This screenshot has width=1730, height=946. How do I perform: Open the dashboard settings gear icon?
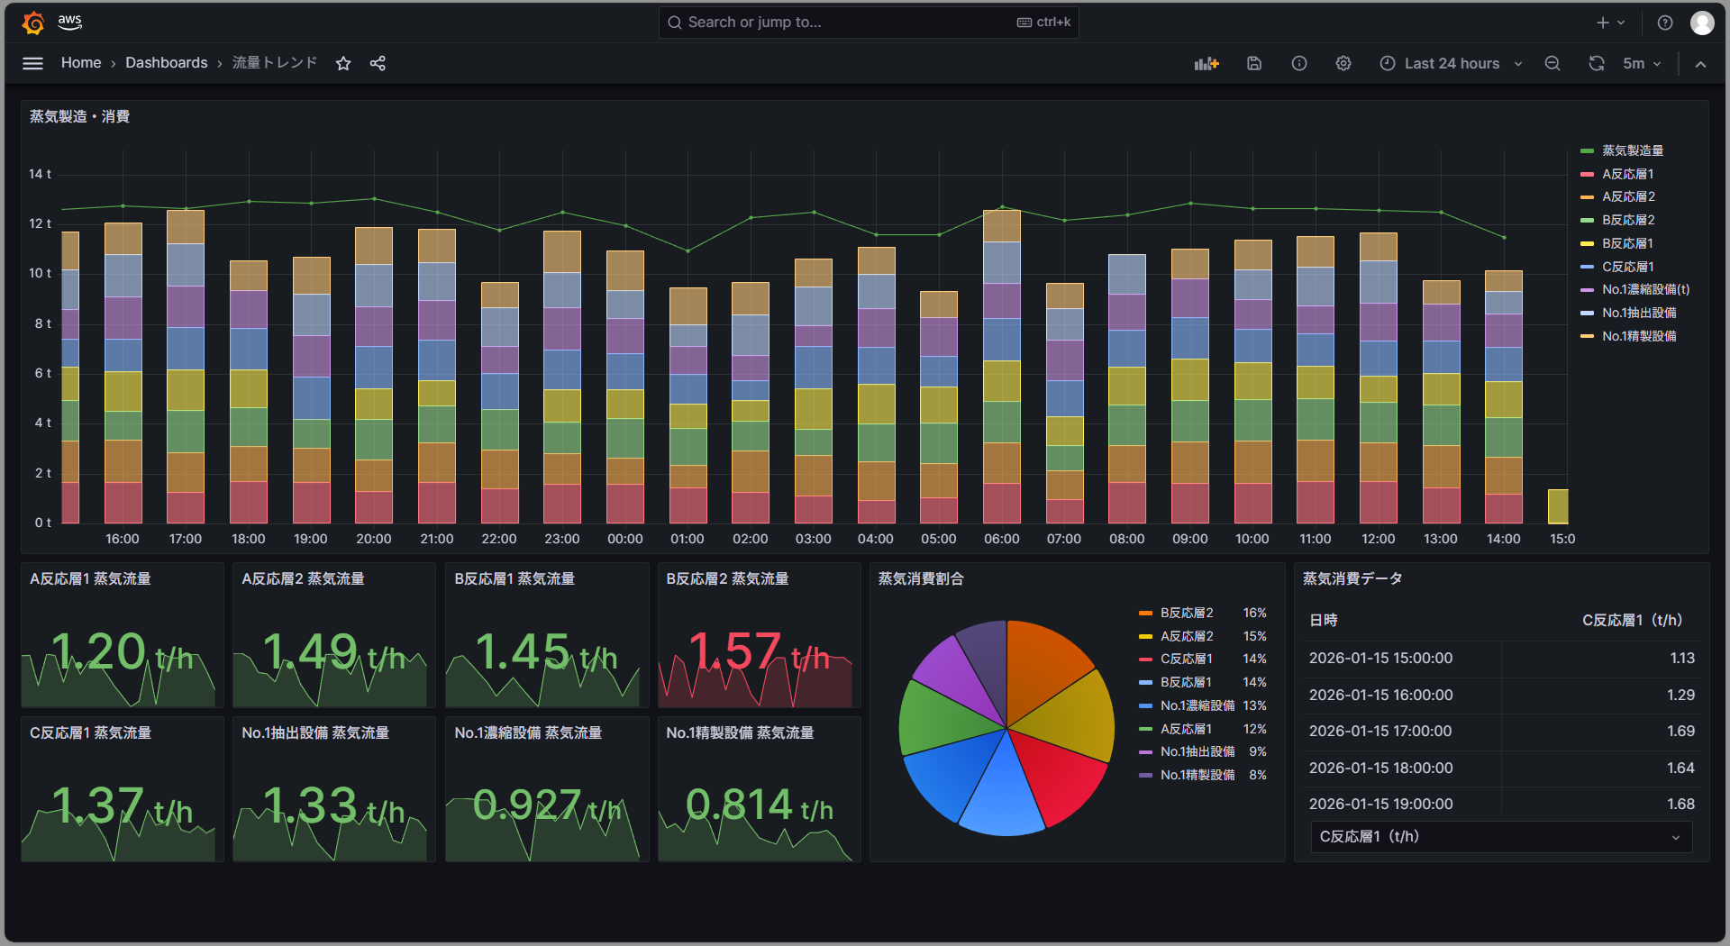[1343, 63]
